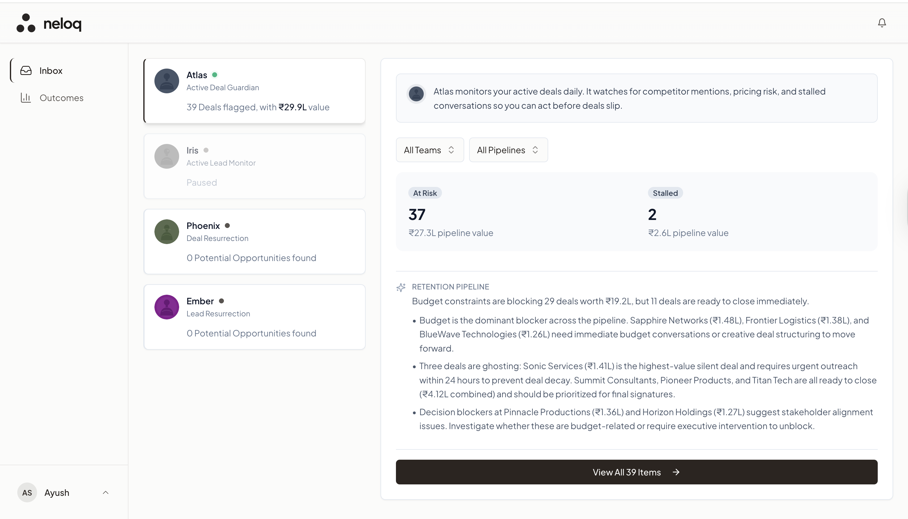Click the Atlas agent avatar
Image resolution: width=908 pixels, height=519 pixels.
(x=166, y=81)
